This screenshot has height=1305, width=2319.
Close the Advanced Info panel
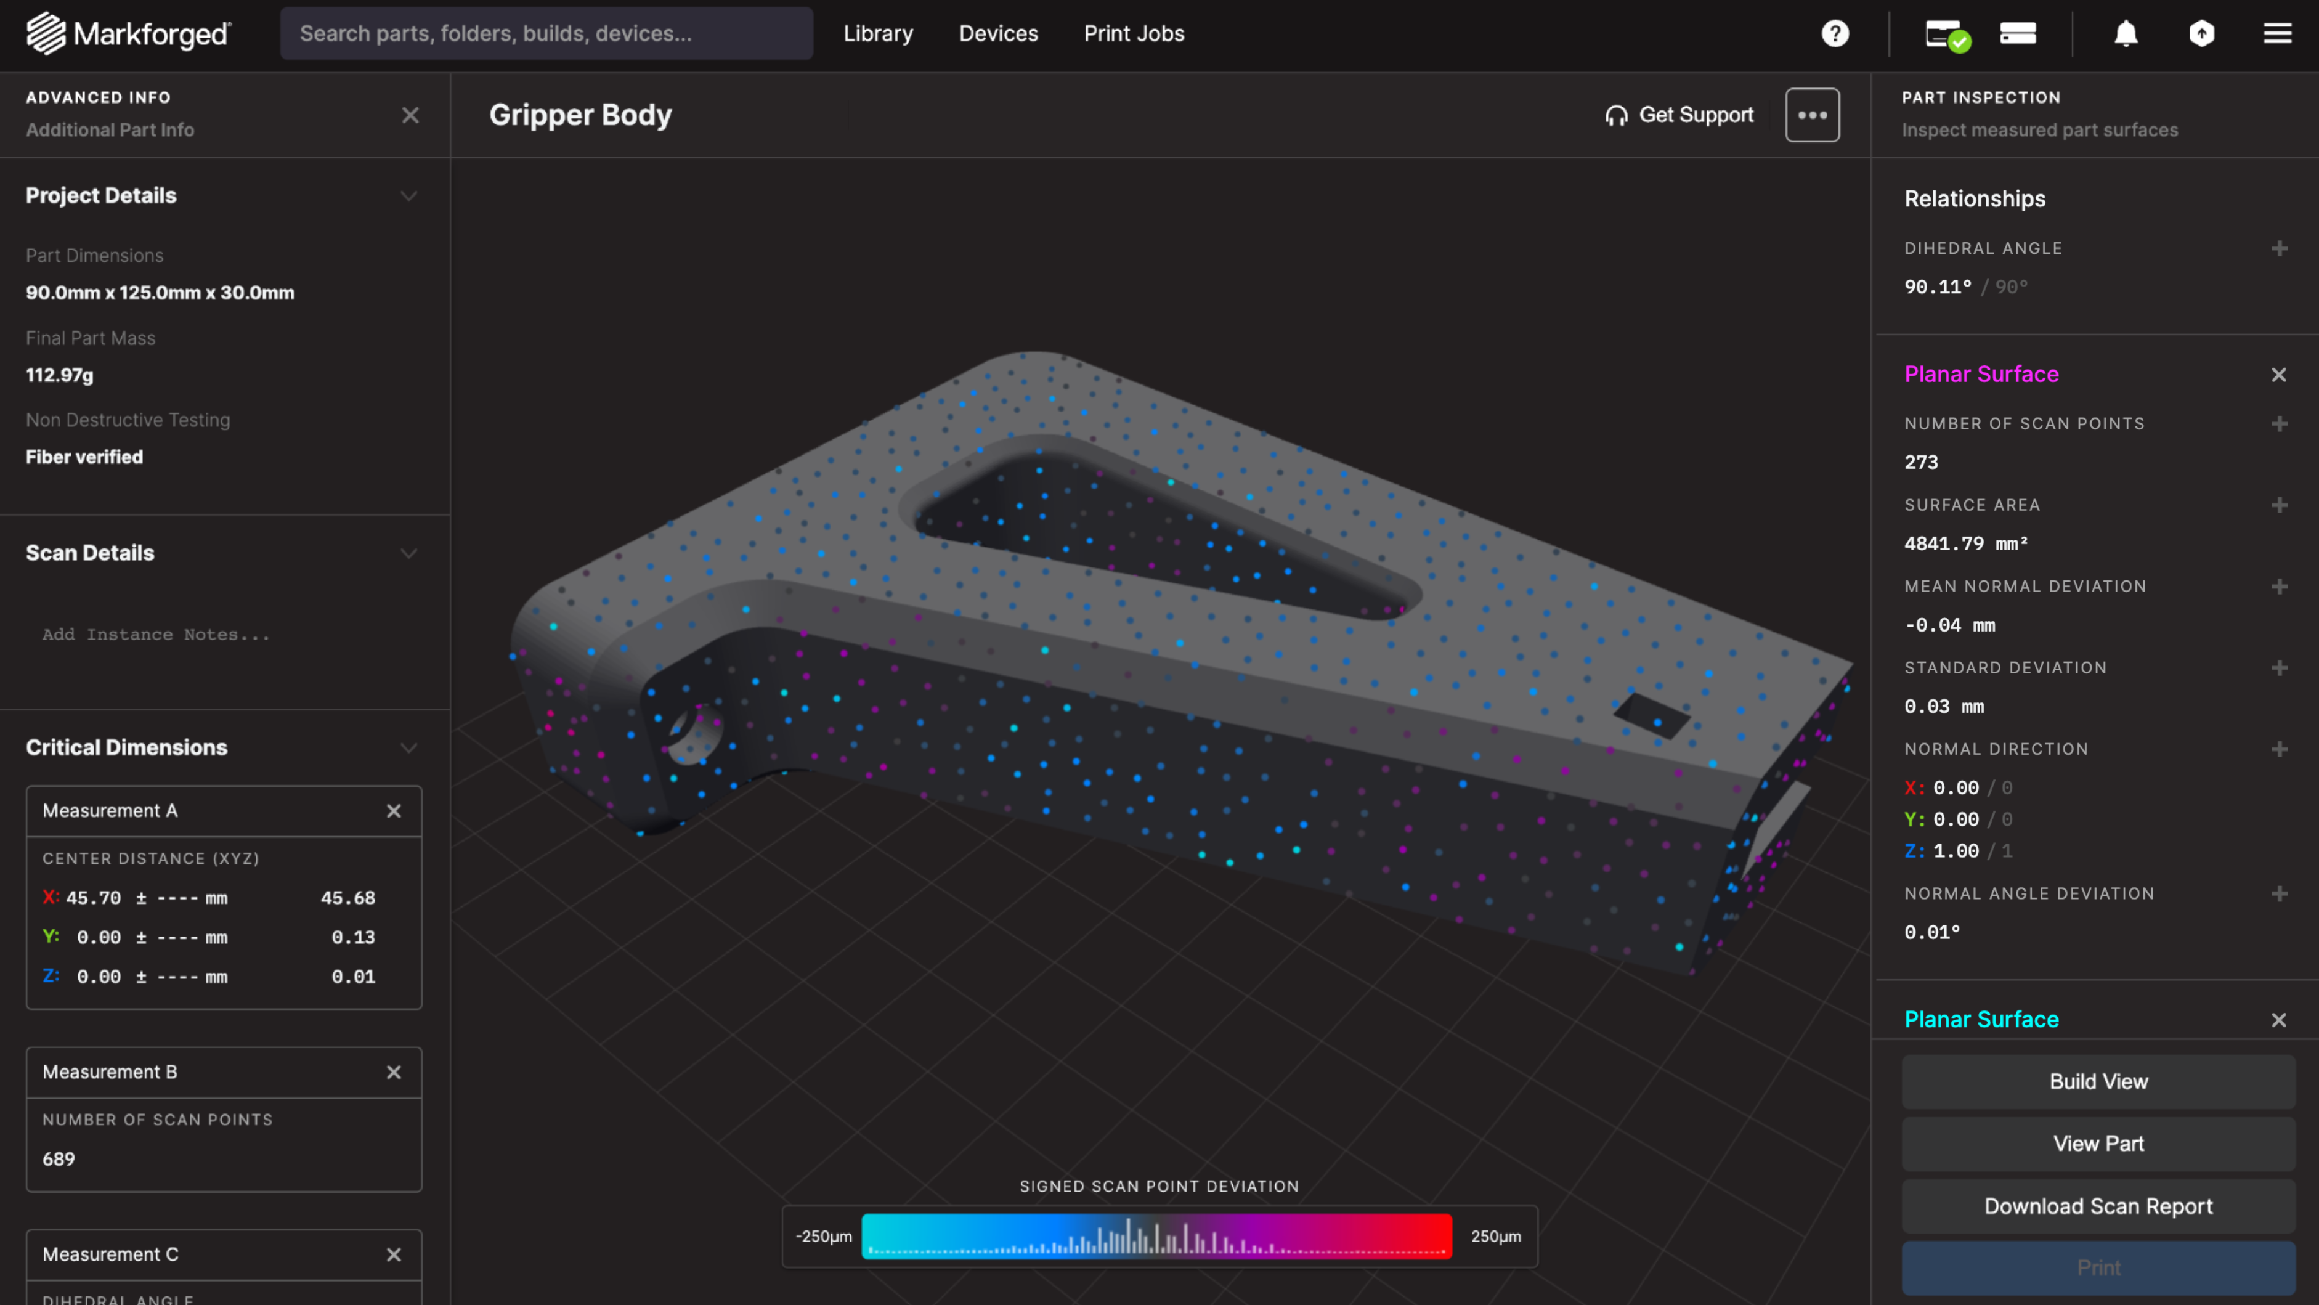(x=410, y=115)
